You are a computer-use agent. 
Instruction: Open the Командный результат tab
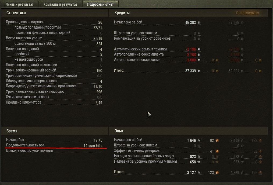click(x=60, y=4)
